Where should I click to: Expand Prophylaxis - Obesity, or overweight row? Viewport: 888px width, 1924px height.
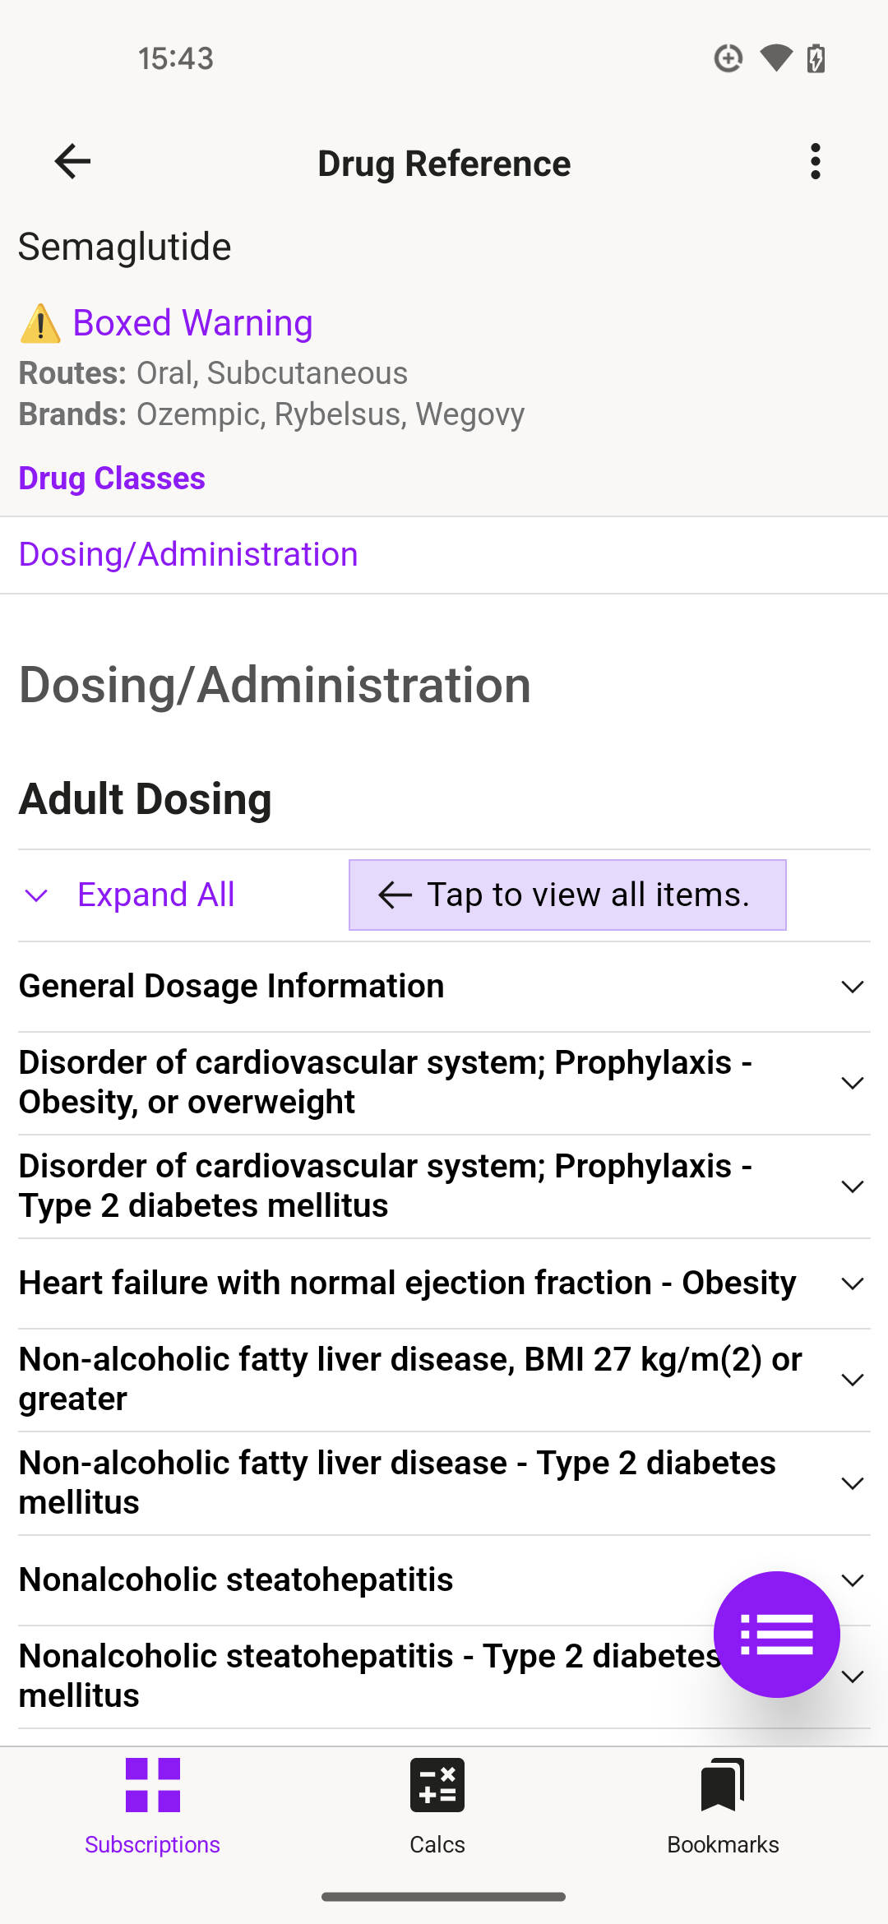(x=444, y=1083)
